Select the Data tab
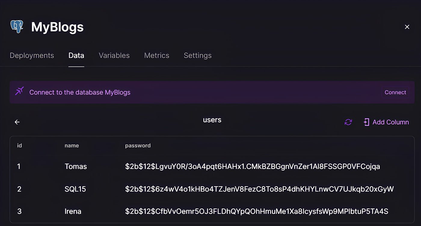This screenshot has width=421, height=226. (x=76, y=55)
